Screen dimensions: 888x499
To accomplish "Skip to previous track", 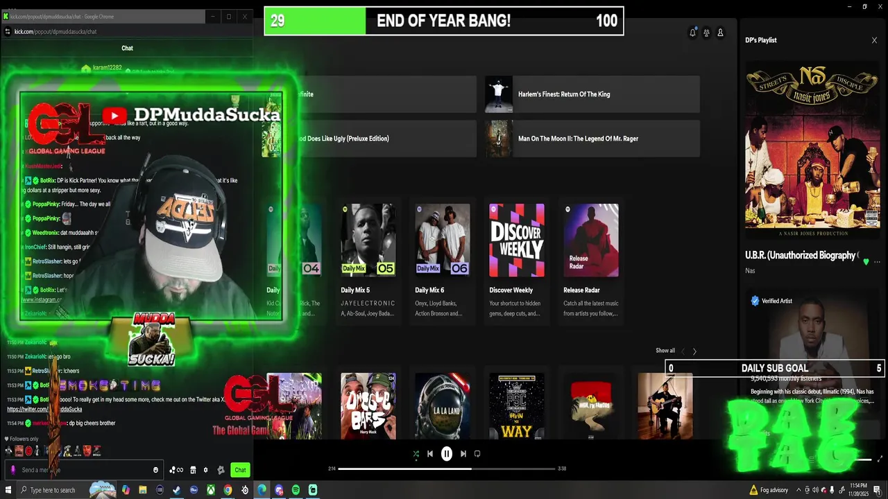I will click(430, 454).
